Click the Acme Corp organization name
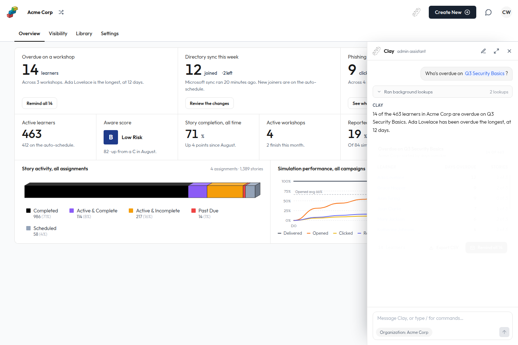Image resolution: width=518 pixels, height=345 pixels. [x=40, y=12]
